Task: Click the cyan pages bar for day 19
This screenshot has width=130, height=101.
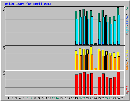Action: pos(77,32)
